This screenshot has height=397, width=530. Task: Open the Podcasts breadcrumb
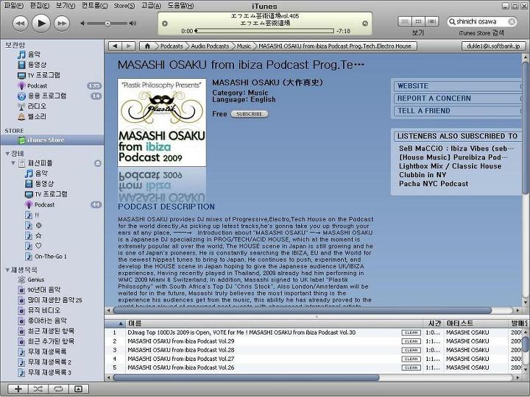point(172,46)
